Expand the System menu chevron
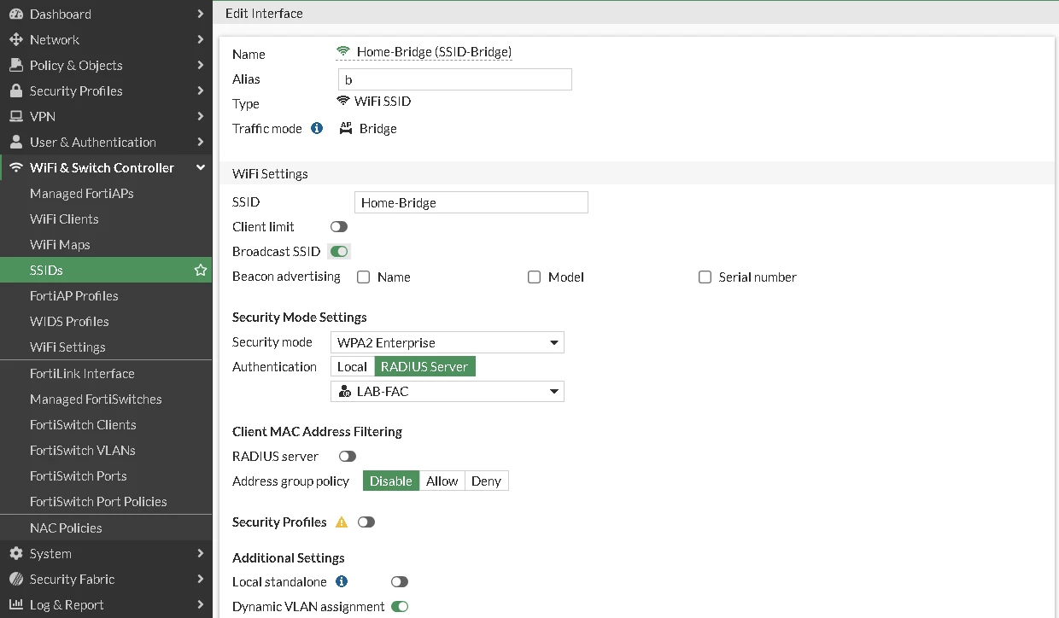1059x618 pixels. (x=200, y=553)
